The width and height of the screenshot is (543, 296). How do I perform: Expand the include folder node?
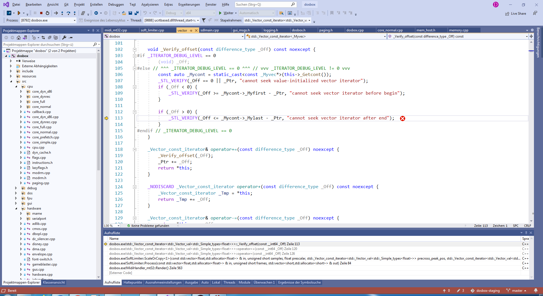[x=11, y=71]
